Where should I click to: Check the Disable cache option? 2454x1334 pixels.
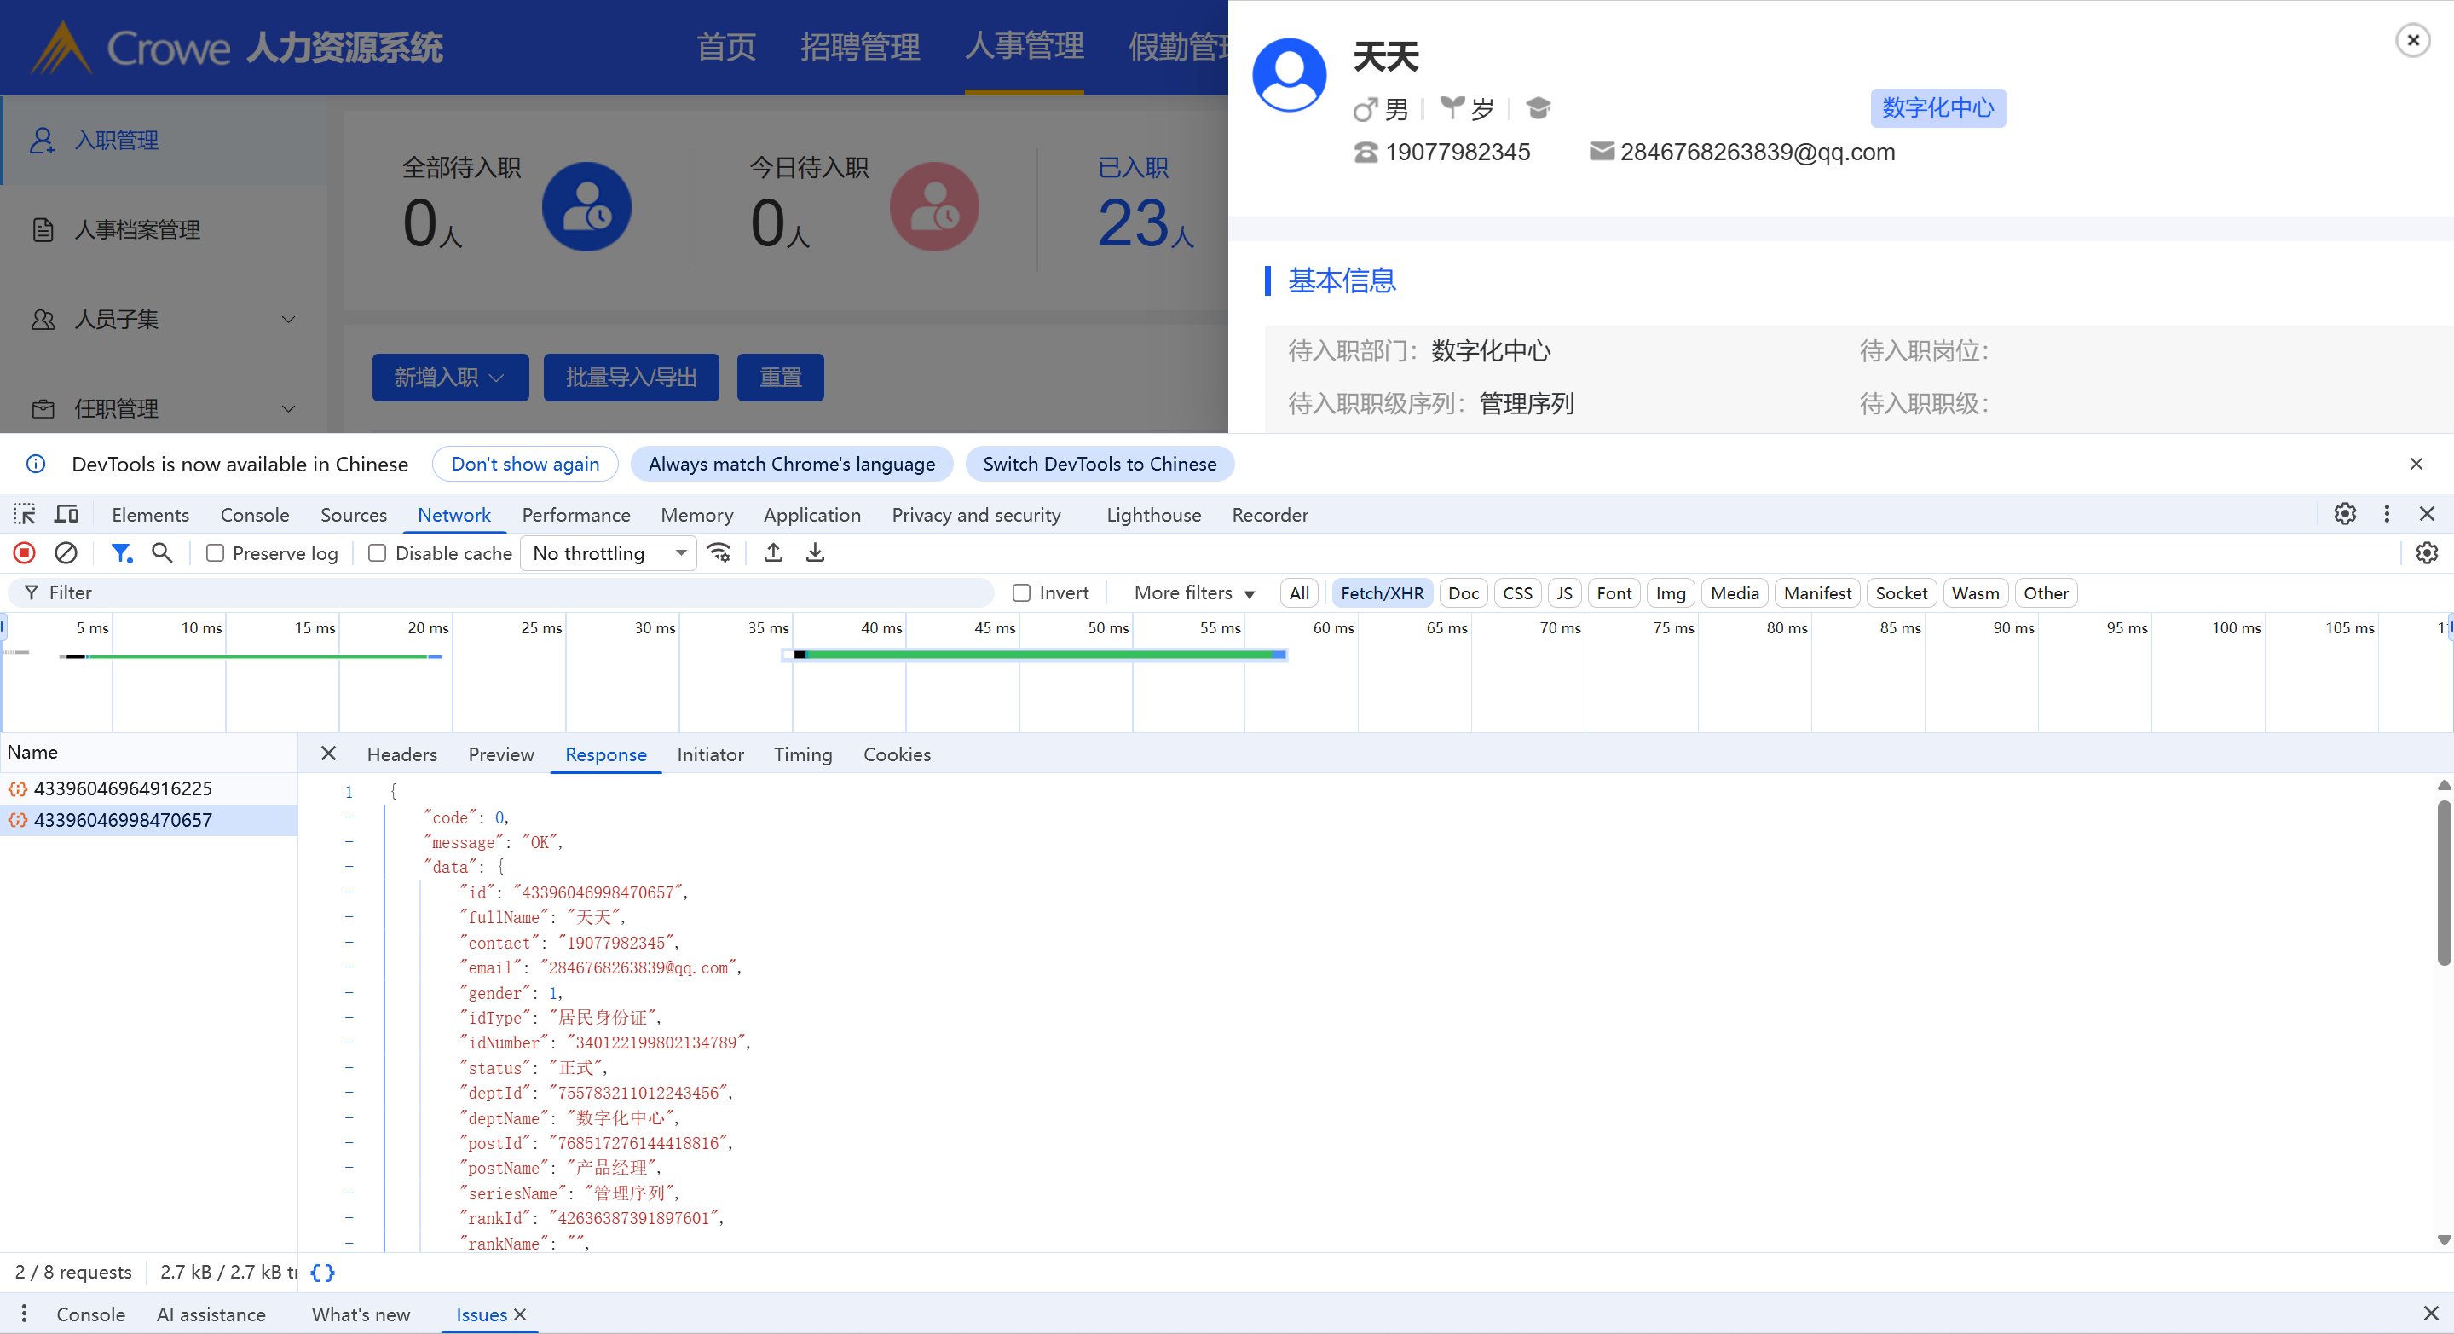point(378,552)
